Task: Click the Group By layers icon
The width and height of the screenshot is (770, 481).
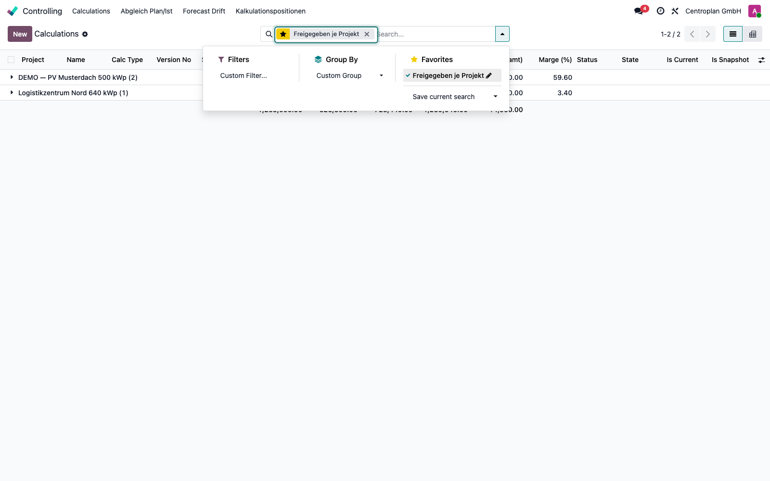Action: (x=318, y=60)
